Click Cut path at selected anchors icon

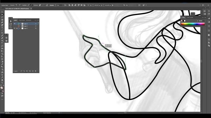[x=47, y=5]
